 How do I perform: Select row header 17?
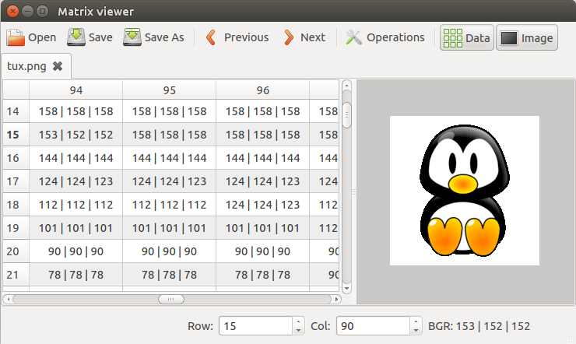click(x=16, y=181)
